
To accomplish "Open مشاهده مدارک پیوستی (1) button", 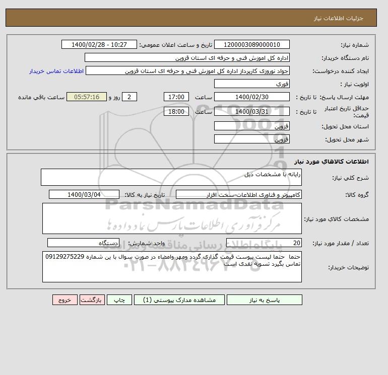I will tap(179, 300).
